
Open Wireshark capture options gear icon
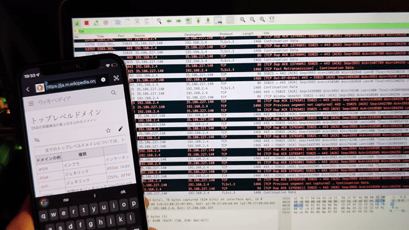pyautogui.click(x=105, y=22)
